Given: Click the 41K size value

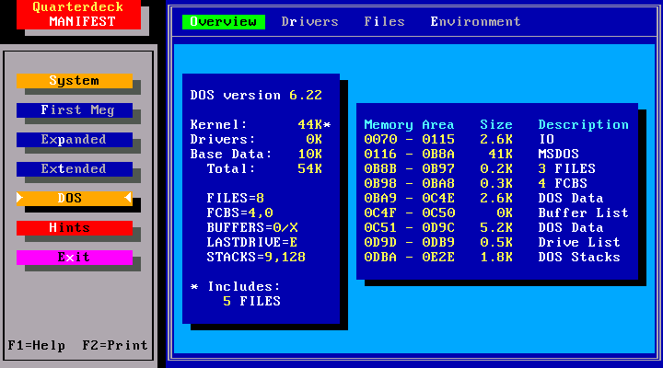Looking at the screenshot, I should 501,155.
